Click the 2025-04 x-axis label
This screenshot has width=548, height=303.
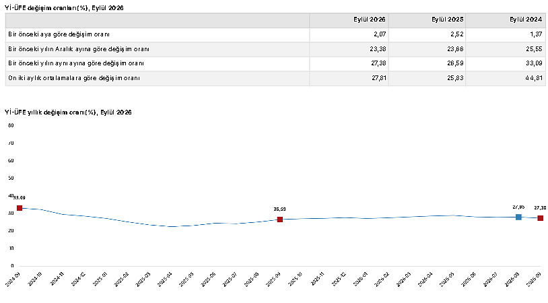165,279
